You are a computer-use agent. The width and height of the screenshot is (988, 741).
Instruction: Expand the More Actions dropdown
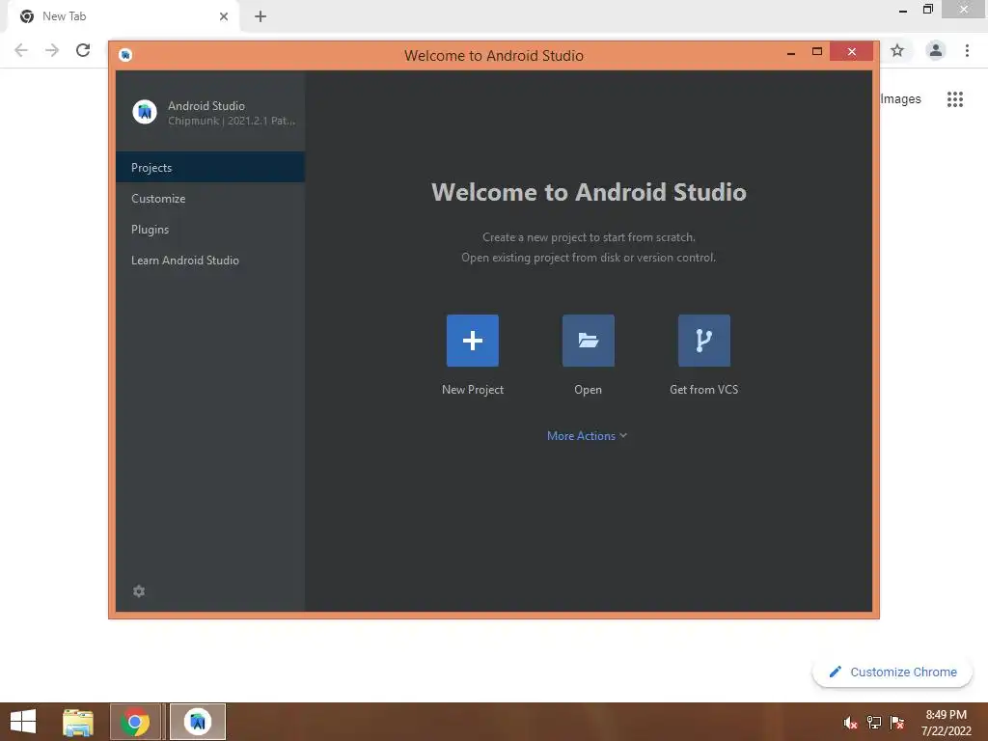point(587,436)
